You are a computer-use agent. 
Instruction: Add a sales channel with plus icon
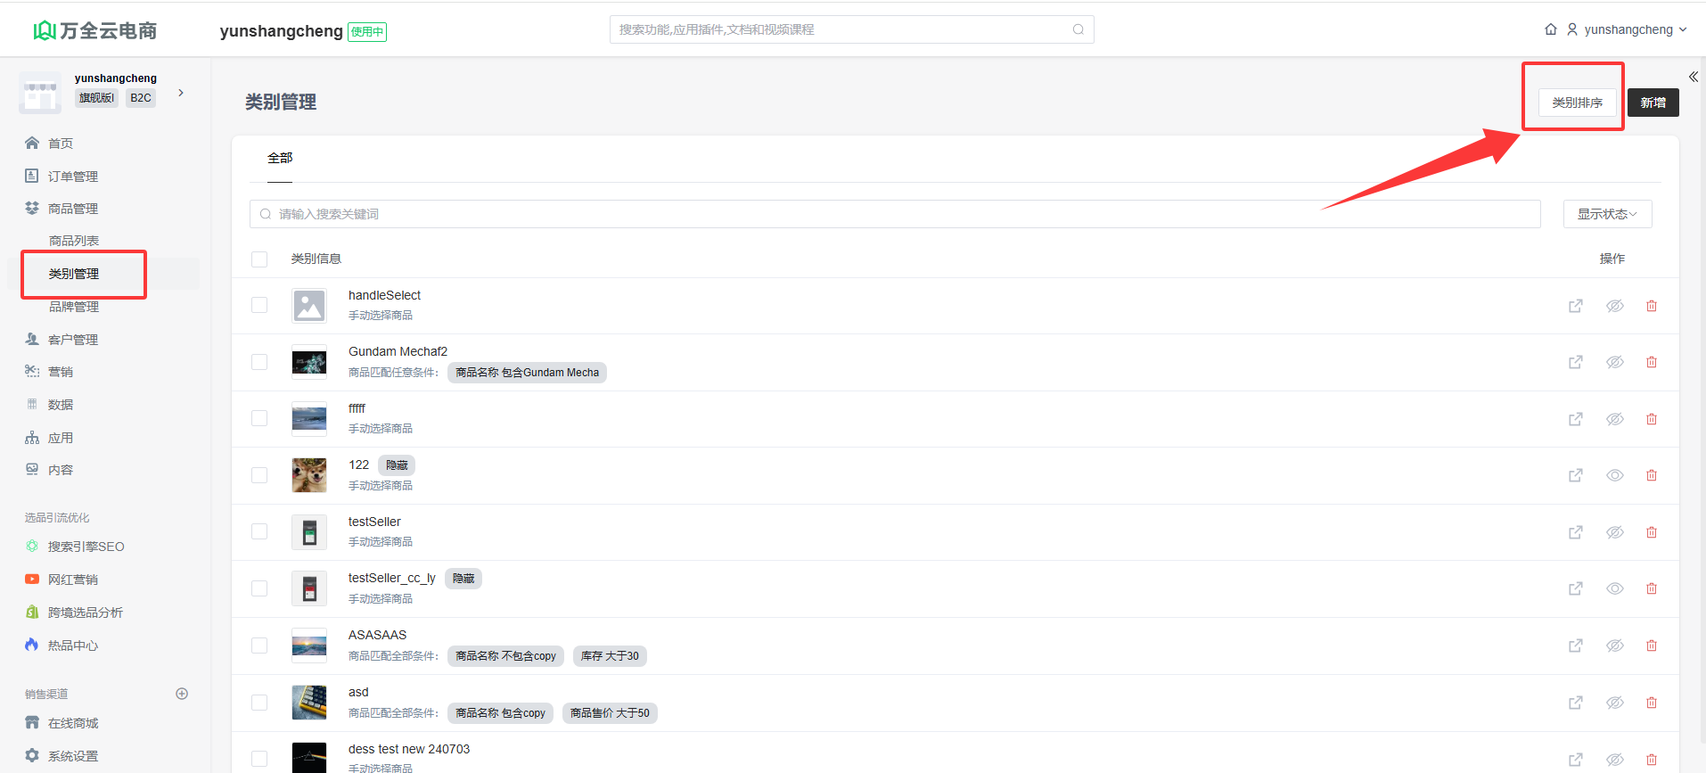point(182,694)
